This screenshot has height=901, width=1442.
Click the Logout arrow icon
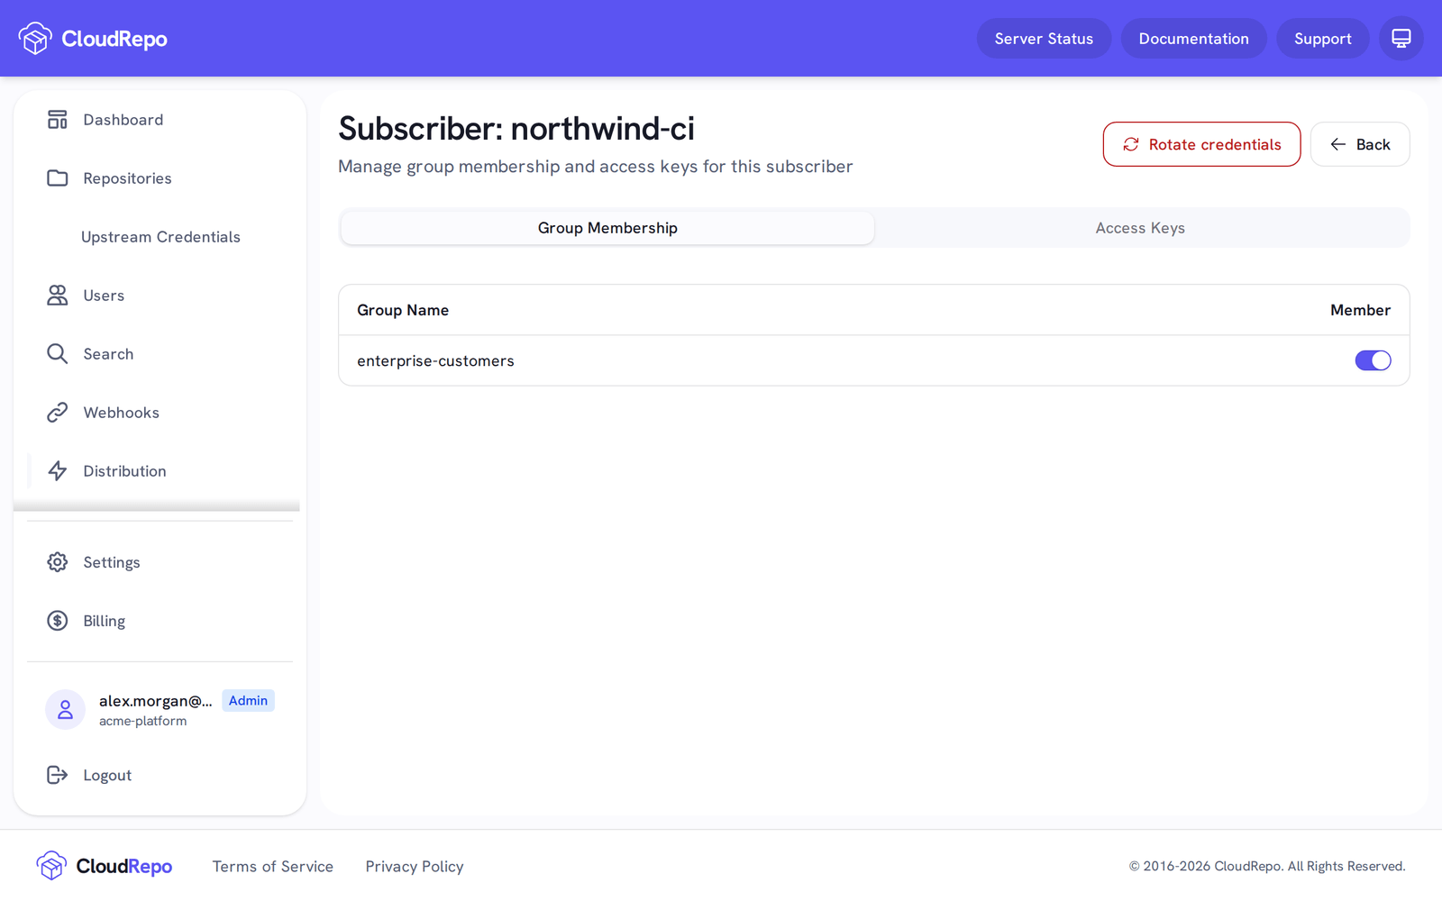(58, 775)
